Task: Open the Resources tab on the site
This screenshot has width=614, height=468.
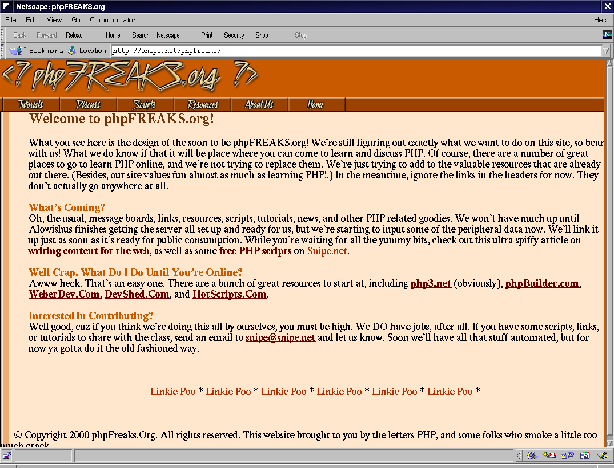Action: click(x=202, y=105)
